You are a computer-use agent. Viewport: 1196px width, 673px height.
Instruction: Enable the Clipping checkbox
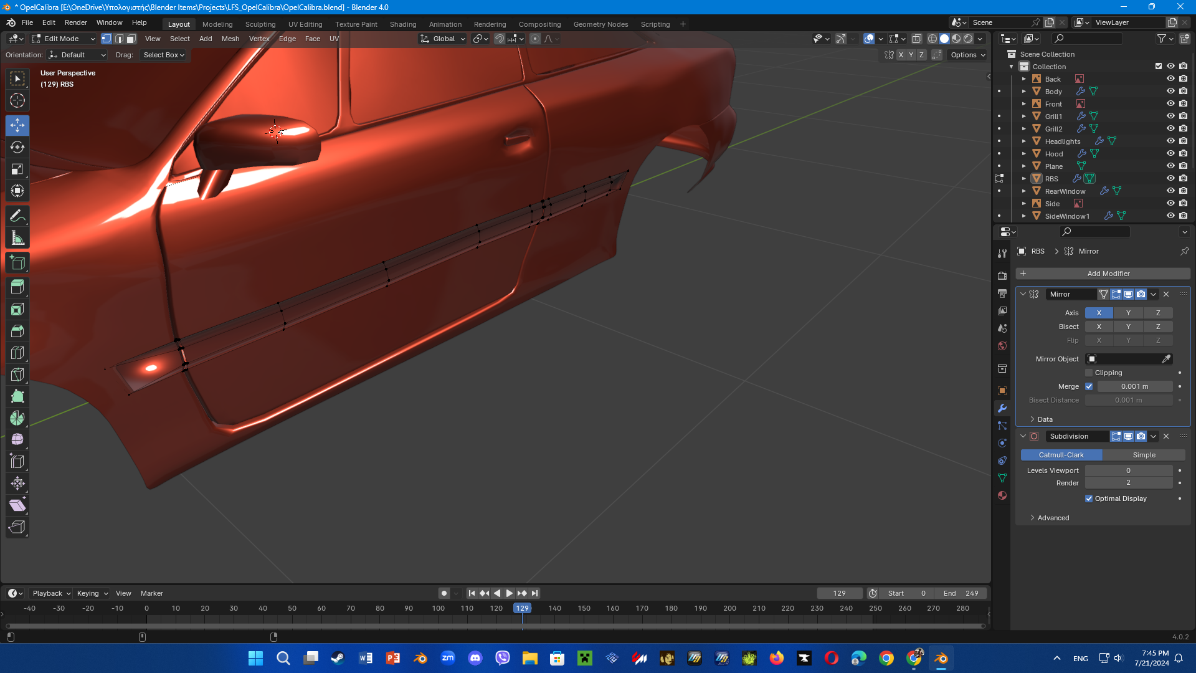click(x=1089, y=373)
